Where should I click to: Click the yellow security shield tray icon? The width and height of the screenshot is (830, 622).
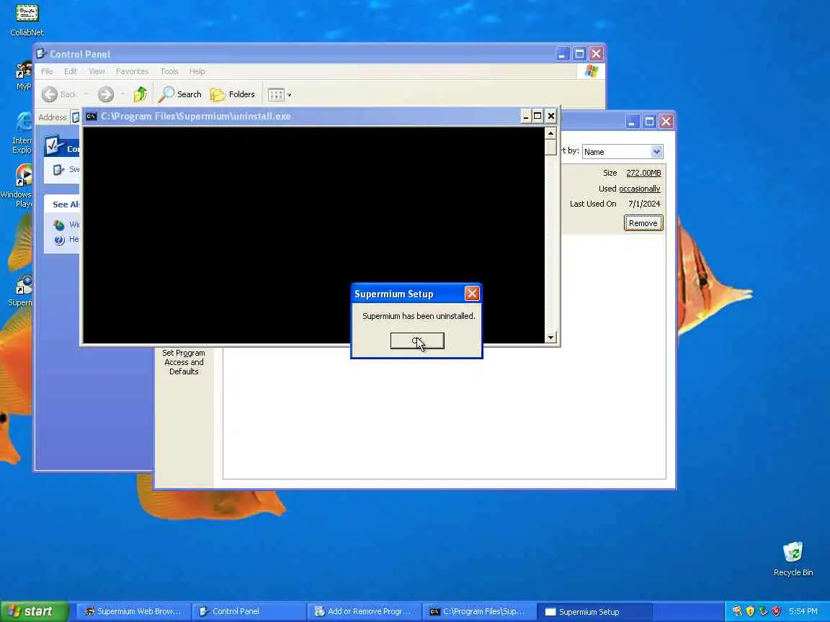750,611
